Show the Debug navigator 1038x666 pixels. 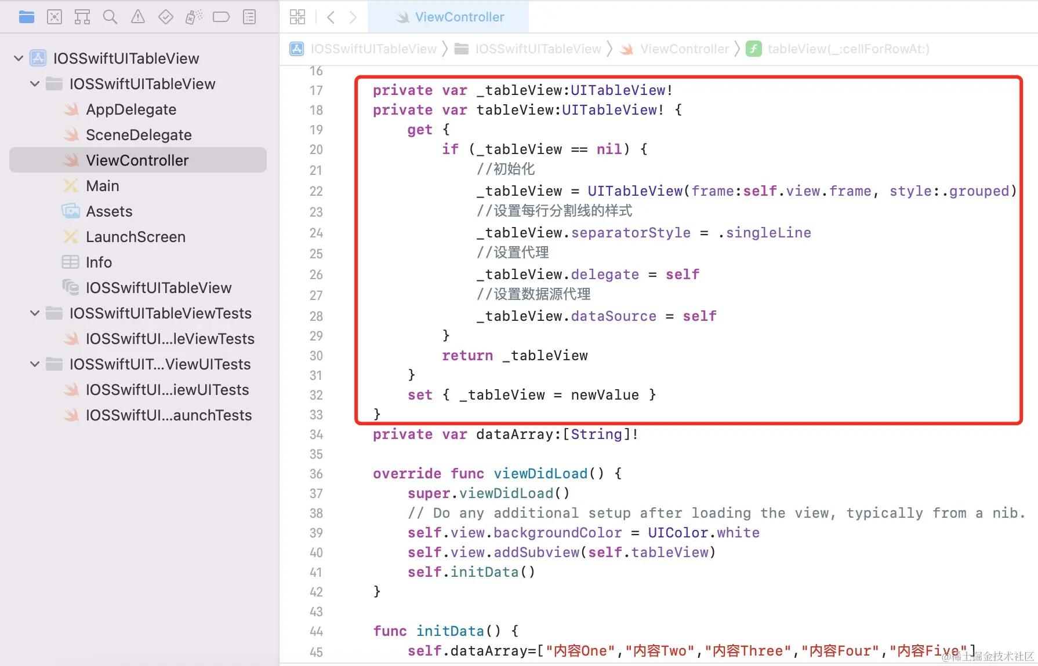(x=194, y=17)
